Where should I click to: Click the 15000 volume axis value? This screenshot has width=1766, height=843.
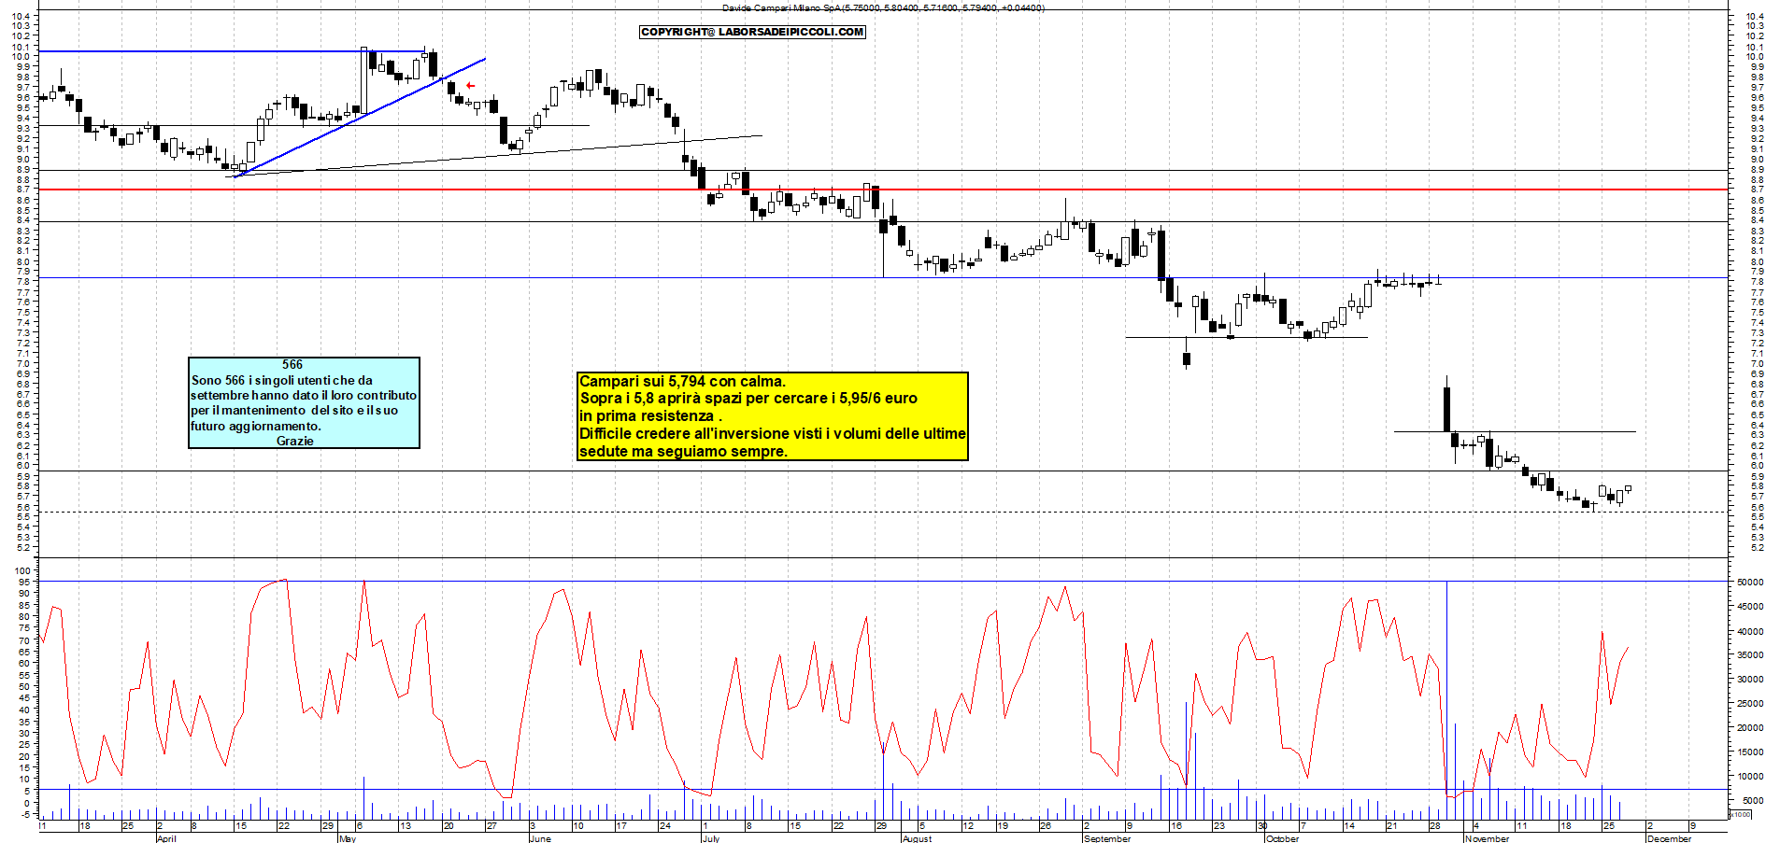(1750, 752)
